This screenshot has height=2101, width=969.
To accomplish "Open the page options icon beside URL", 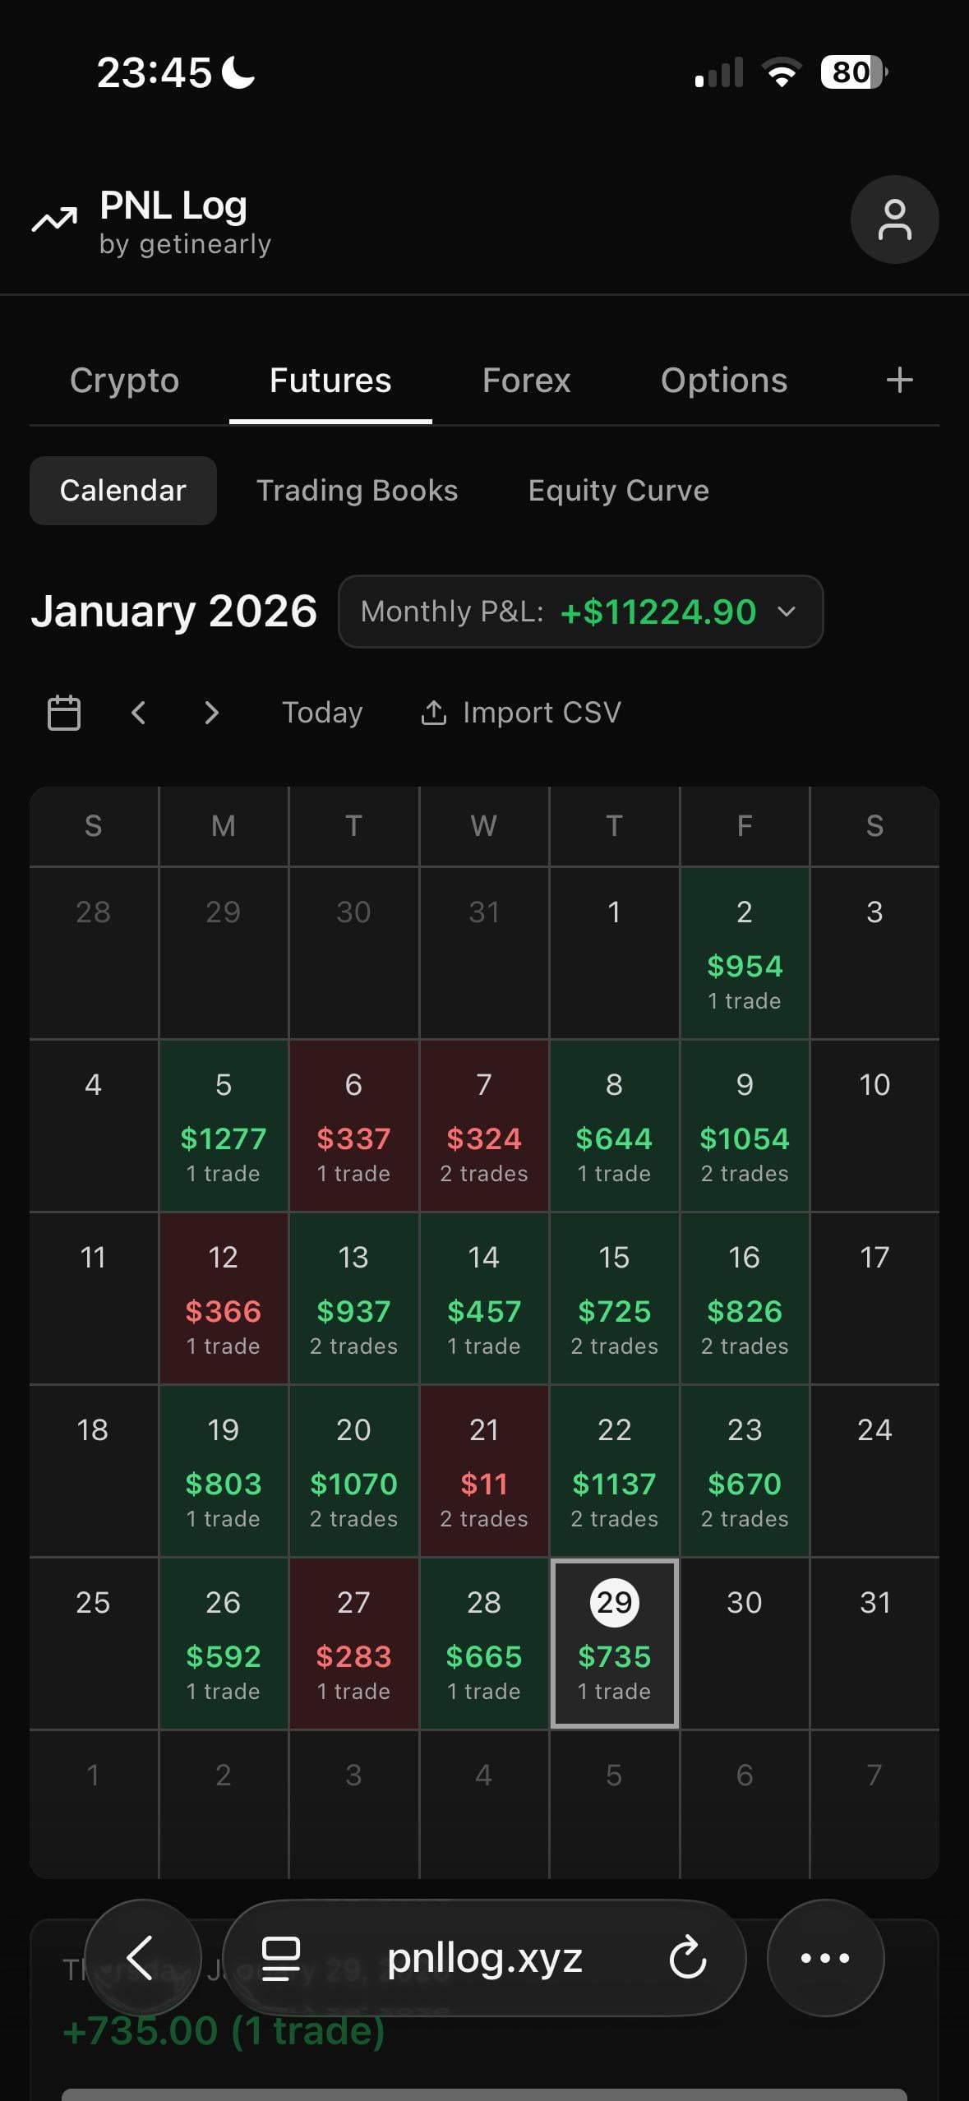I will click(x=280, y=1958).
